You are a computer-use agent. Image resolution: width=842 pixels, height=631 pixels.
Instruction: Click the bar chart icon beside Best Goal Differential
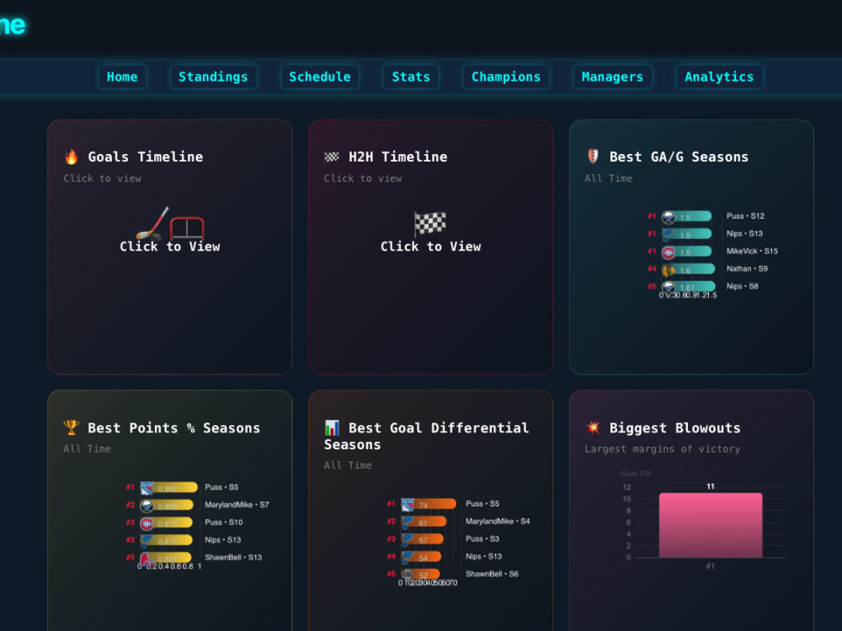pos(332,427)
